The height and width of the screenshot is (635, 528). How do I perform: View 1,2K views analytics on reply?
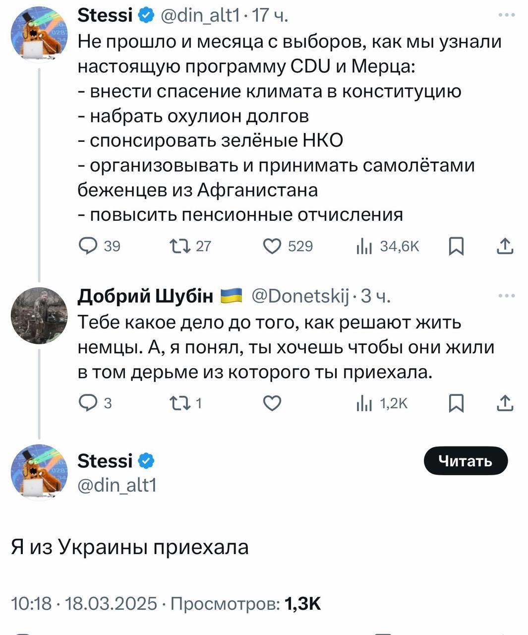[x=364, y=403]
